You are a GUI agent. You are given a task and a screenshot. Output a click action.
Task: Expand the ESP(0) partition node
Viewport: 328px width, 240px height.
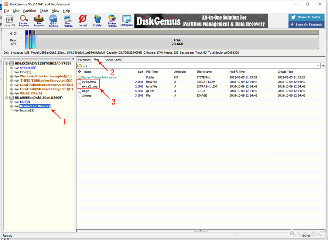(12, 102)
